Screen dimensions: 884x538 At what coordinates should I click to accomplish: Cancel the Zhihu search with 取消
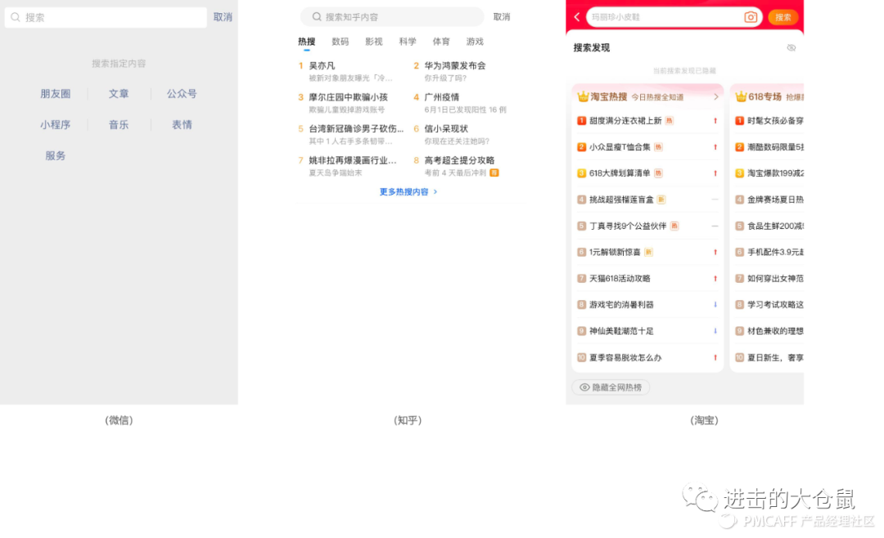click(501, 17)
